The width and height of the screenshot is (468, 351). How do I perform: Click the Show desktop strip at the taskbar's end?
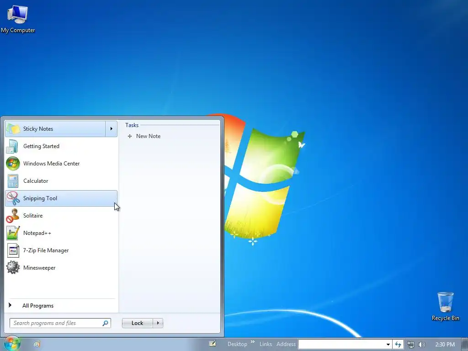coord(465,344)
